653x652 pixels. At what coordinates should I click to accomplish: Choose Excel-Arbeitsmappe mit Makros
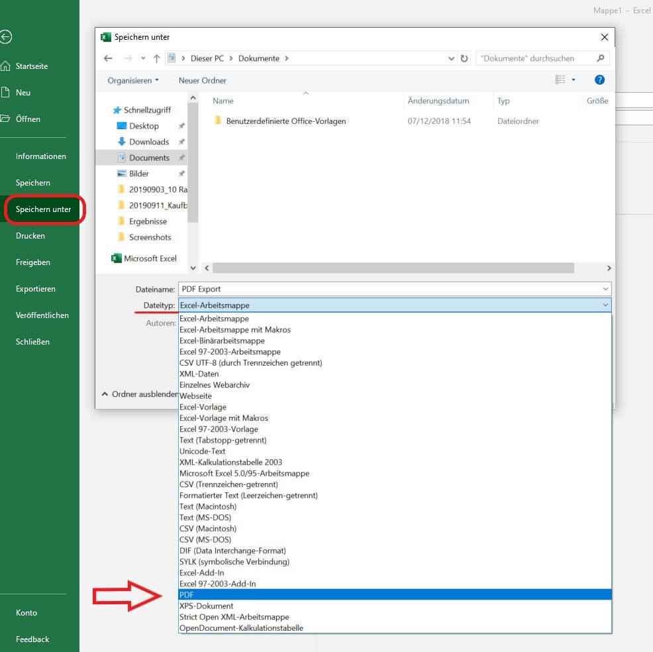pyautogui.click(x=395, y=329)
